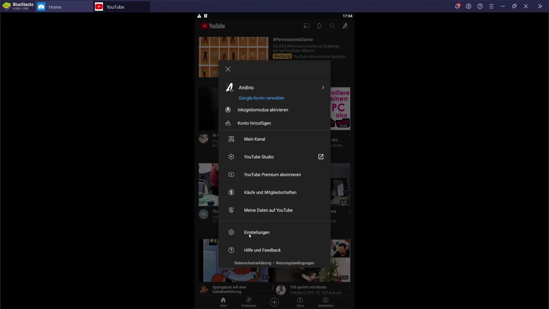The image size is (549, 309).
Task: Open Trill spricht mit Monte title
Action: [308, 287]
